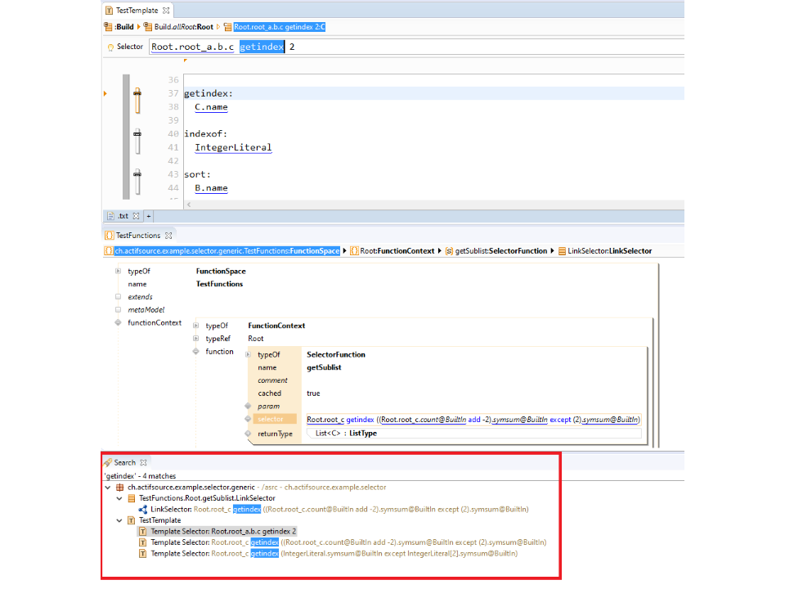Click the package icon in search results
The height and width of the screenshot is (589, 785).
pyautogui.click(x=120, y=487)
